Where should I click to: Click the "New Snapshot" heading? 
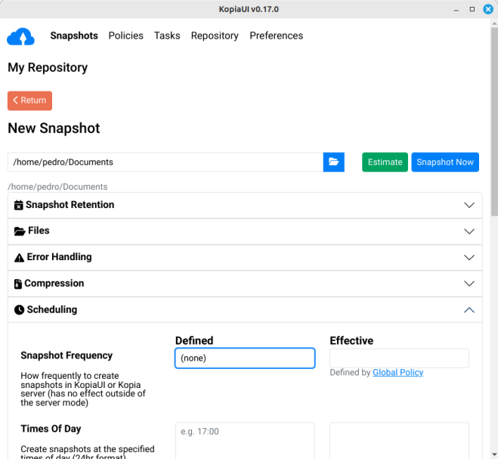[x=54, y=129]
